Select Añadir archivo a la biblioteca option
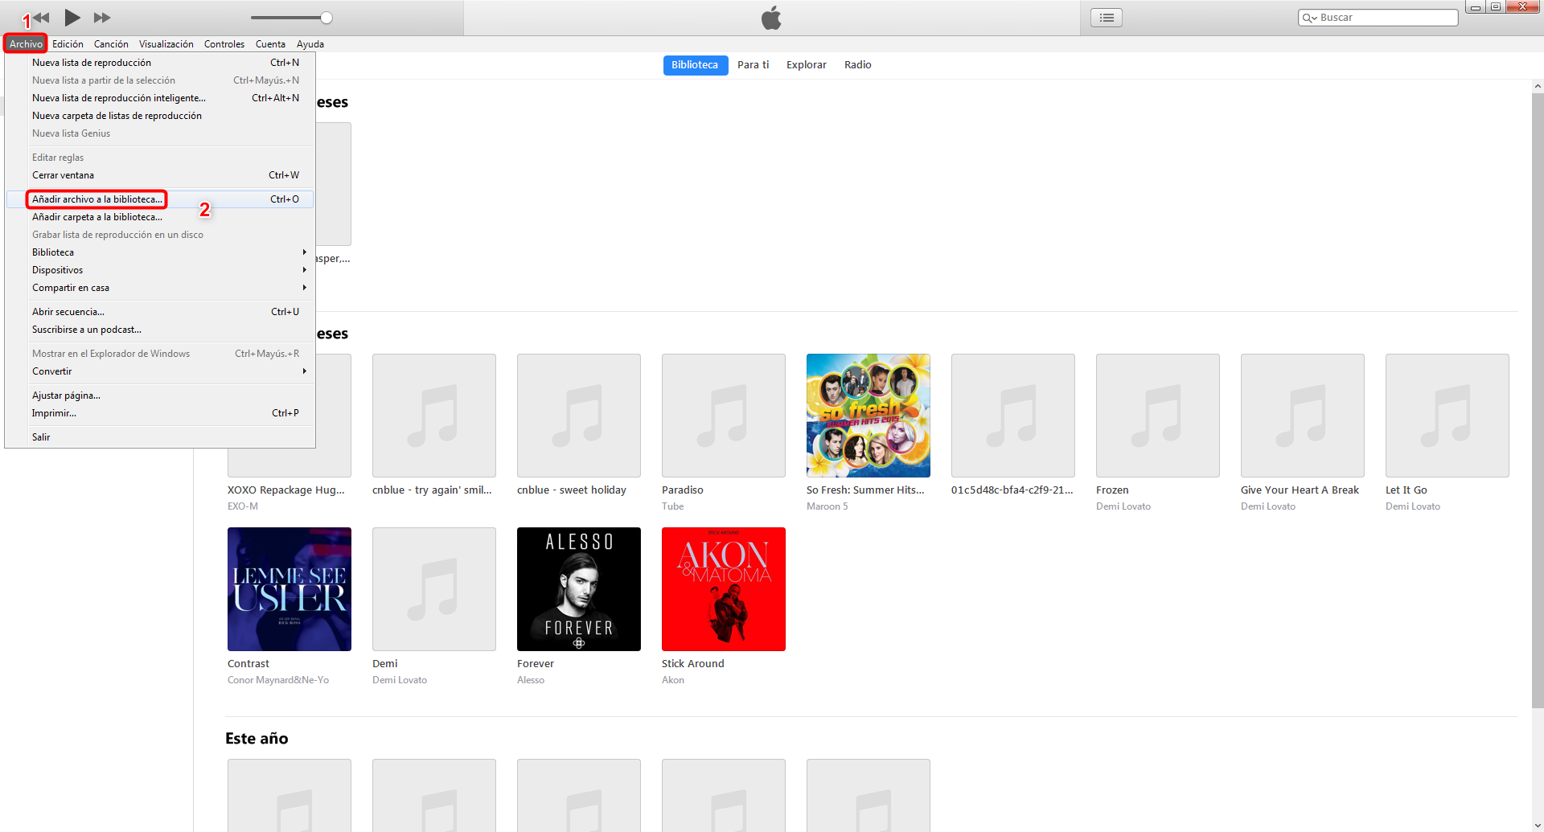The image size is (1544, 832). pyautogui.click(x=96, y=199)
